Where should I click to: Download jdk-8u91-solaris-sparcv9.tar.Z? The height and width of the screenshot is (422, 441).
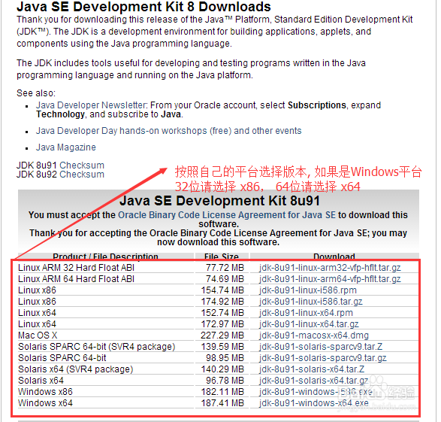(321, 347)
